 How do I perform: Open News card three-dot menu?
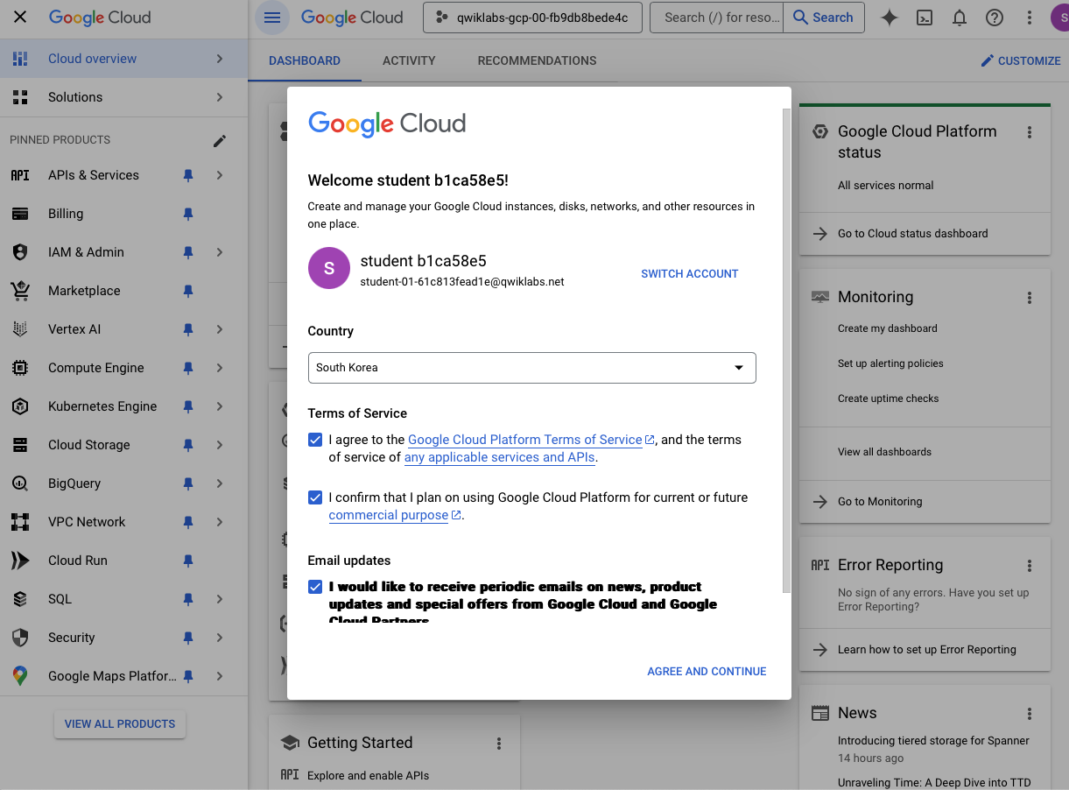(1030, 714)
